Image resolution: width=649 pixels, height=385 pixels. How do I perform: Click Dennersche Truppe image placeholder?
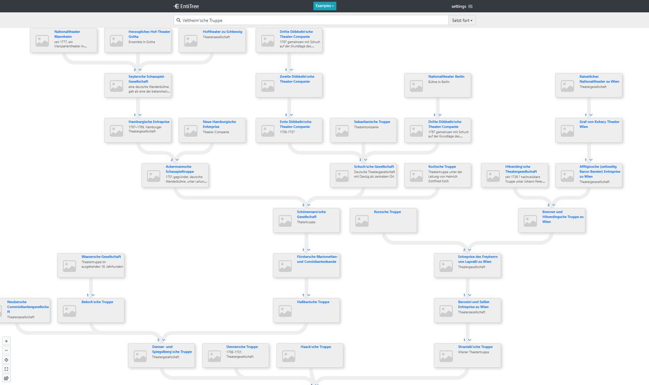coord(214,355)
